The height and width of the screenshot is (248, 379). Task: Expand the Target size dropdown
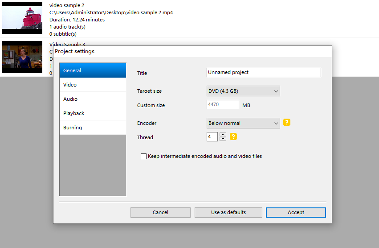click(243, 91)
